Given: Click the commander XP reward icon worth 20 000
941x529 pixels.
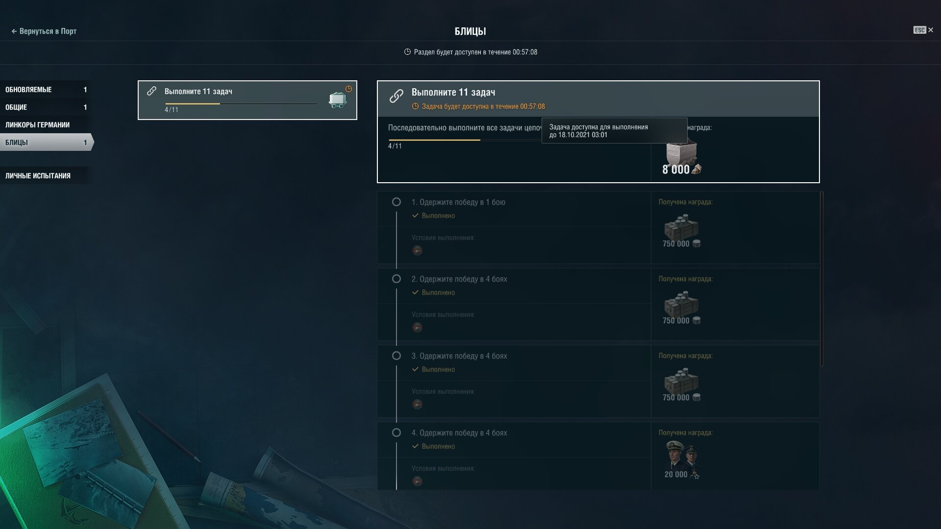Looking at the screenshot, I should point(682,455).
